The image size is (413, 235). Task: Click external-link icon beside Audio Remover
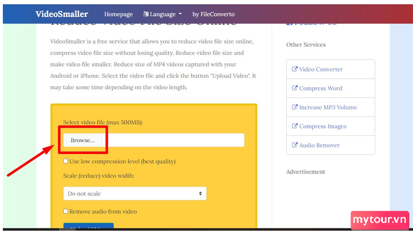(294, 145)
